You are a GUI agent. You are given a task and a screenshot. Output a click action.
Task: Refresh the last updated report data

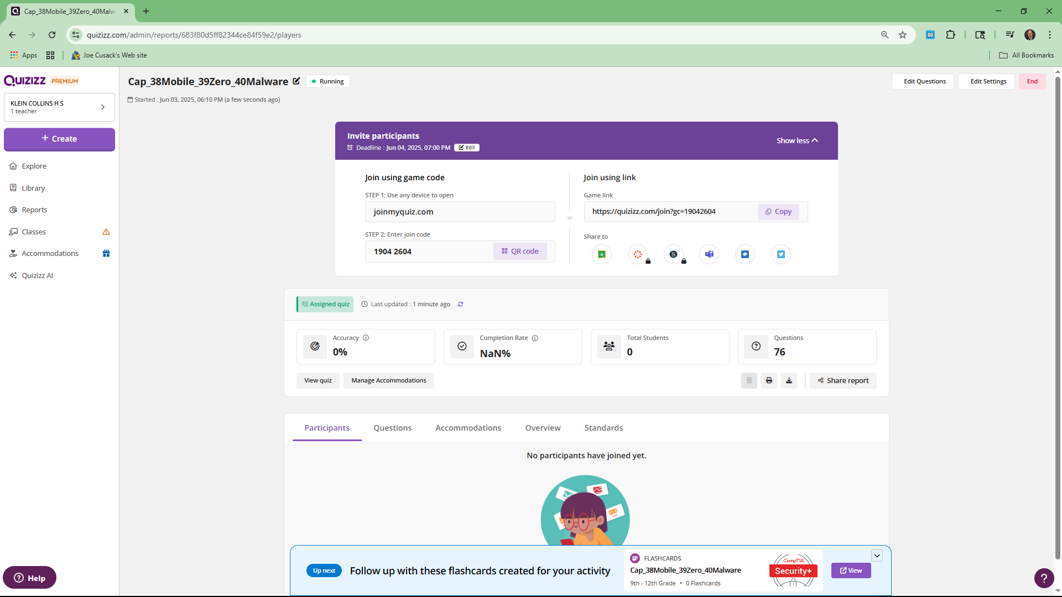click(460, 304)
